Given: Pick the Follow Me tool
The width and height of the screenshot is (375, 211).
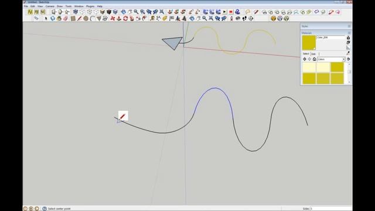Looking at the screenshot, I should [x=132, y=18].
